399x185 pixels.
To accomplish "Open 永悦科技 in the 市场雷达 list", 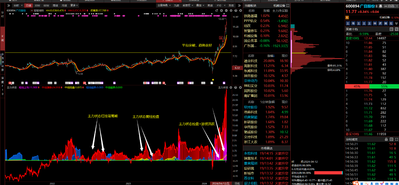I will click(251, 153).
